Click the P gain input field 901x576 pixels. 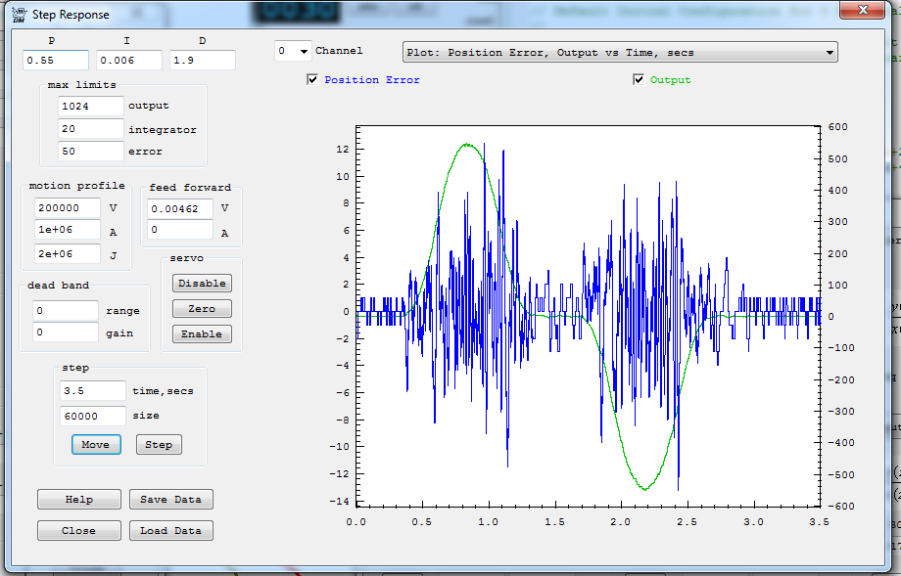(x=56, y=61)
